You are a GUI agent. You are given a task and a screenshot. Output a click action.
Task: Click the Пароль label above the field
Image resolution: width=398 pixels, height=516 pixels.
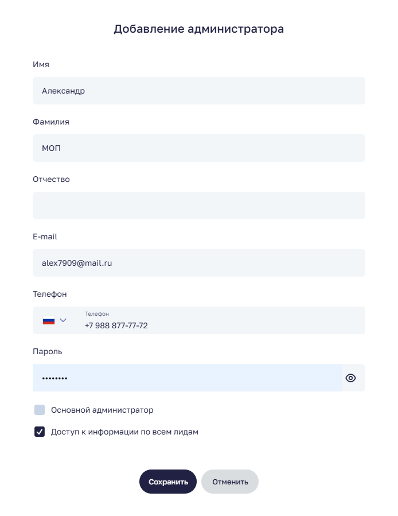click(47, 351)
